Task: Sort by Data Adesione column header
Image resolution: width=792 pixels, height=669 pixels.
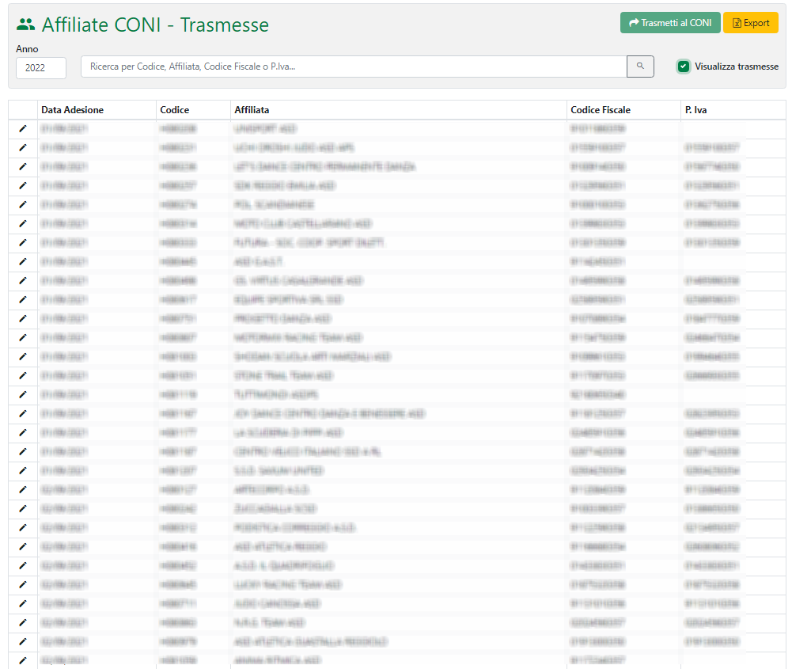Action: click(73, 110)
